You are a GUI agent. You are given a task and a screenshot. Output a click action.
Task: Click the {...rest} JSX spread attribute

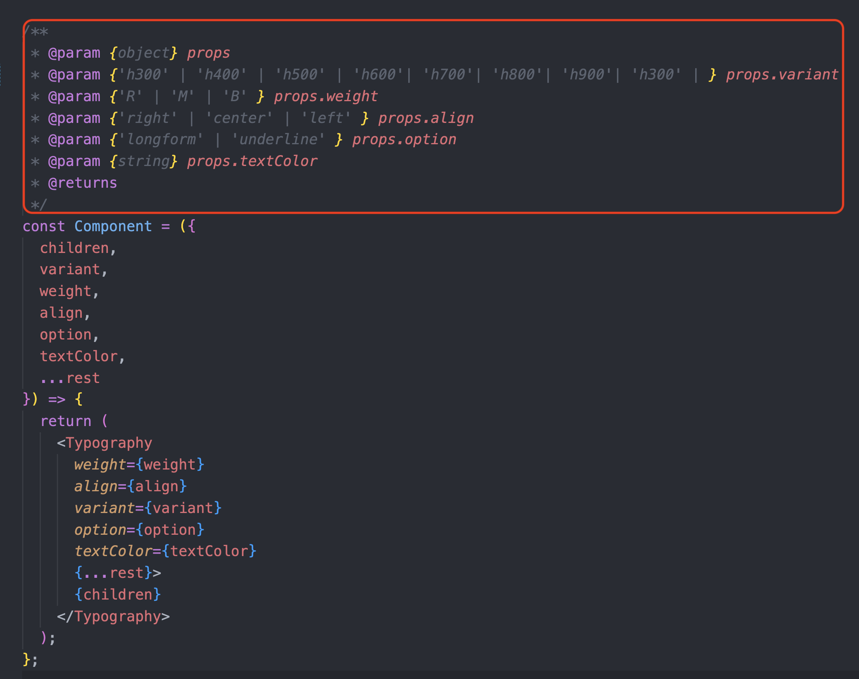pyautogui.click(x=113, y=573)
